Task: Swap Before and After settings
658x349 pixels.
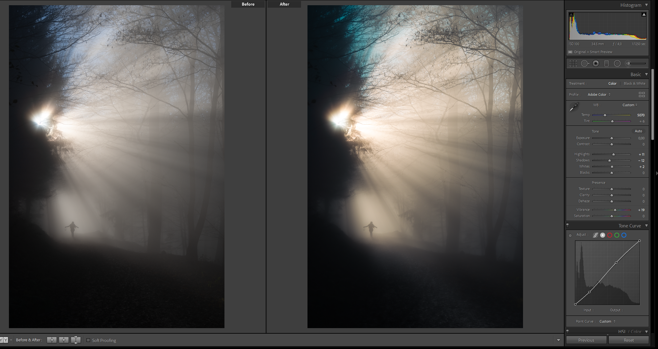Action: (x=76, y=340)
